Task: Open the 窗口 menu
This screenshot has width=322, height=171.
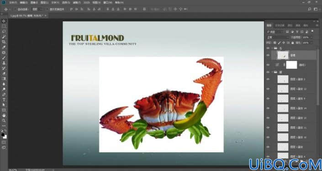Action: (x=108, y=3)
